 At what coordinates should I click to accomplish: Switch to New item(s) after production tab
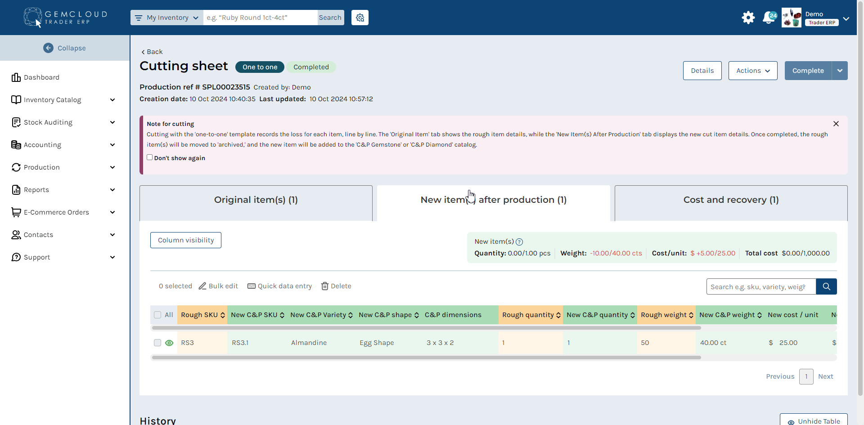494,203
